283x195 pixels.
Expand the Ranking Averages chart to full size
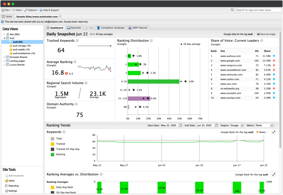274,175
